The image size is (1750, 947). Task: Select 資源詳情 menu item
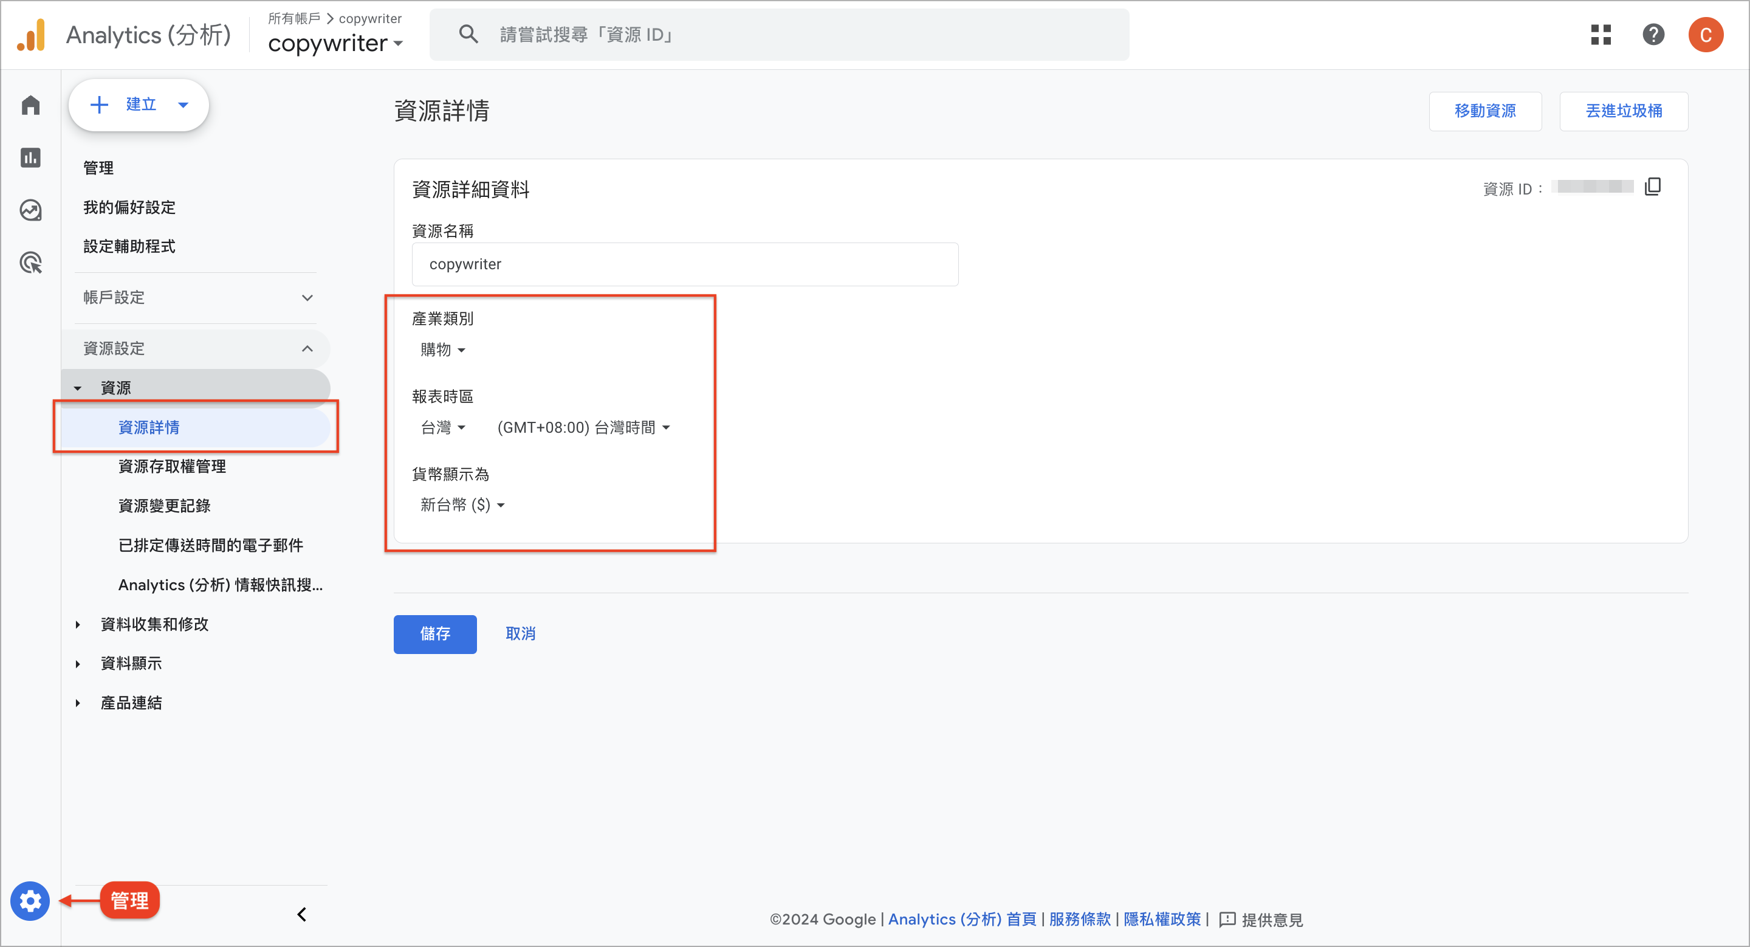tap(196, 427)
